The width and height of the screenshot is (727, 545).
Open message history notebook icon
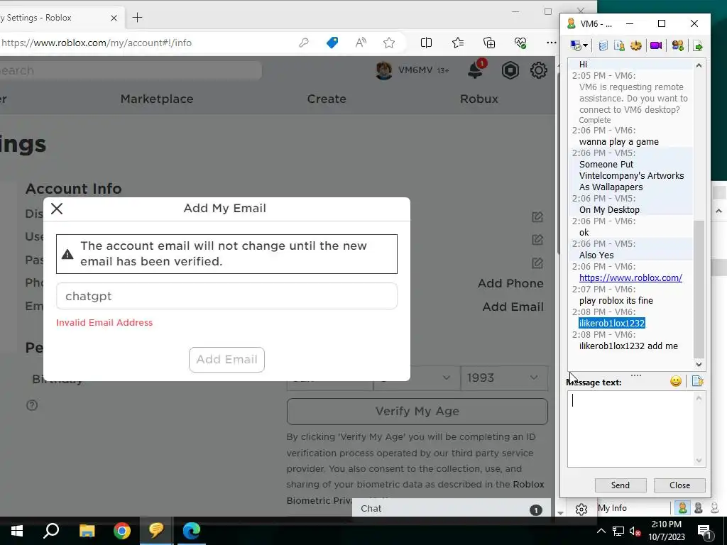point(603,45)
